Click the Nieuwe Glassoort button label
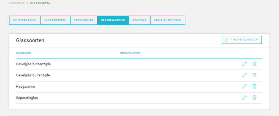Screen dimensions: 279x116 pos(245,40)
